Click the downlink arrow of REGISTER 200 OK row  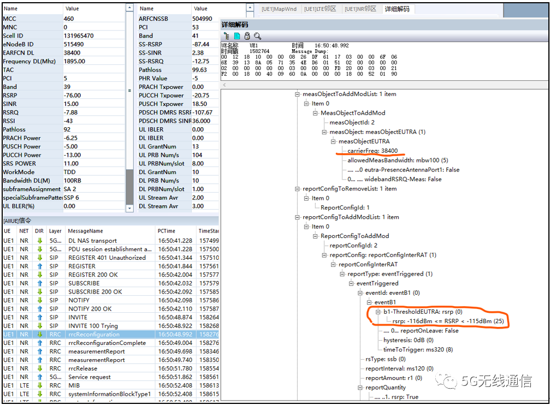pos(40,275)
